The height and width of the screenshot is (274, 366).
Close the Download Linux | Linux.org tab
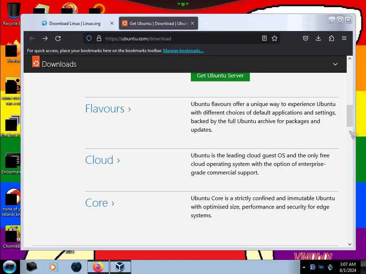(x=112, y=23)
